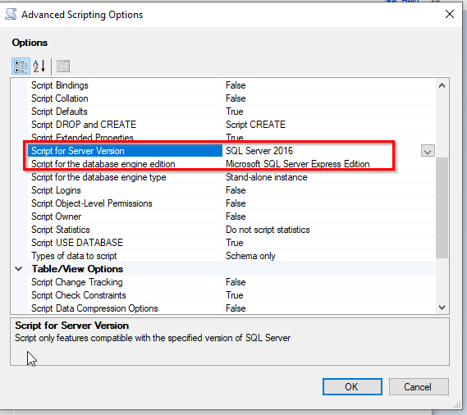Viewport: 467px width, 415px height.
Task: Open the Script for Server Version dropdown
Action: coord(428,151)
